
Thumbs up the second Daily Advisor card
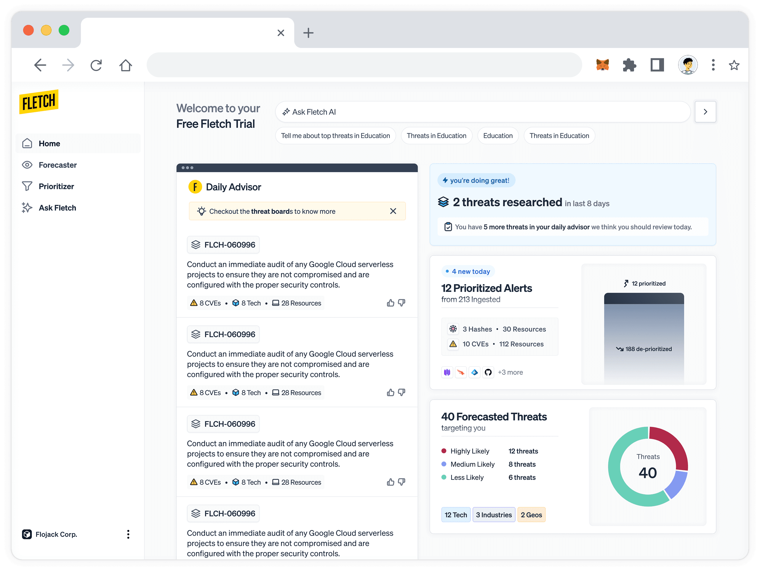tap(390, 393)
